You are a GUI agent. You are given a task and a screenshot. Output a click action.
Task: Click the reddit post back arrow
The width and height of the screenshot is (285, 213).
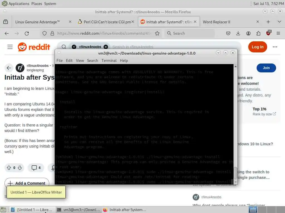click(x=9, y=68)
